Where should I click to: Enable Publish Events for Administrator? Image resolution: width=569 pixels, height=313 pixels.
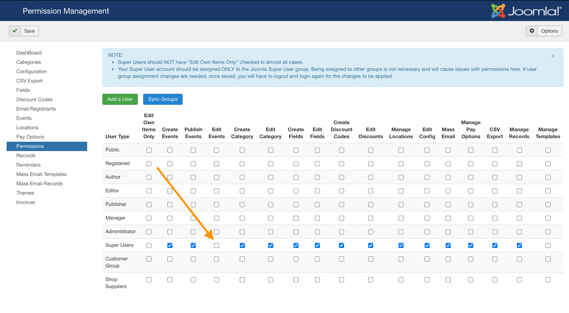pos(193,232)
